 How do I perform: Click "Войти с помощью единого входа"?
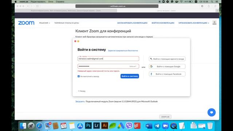pyautogui.click(x=167, y=59)
